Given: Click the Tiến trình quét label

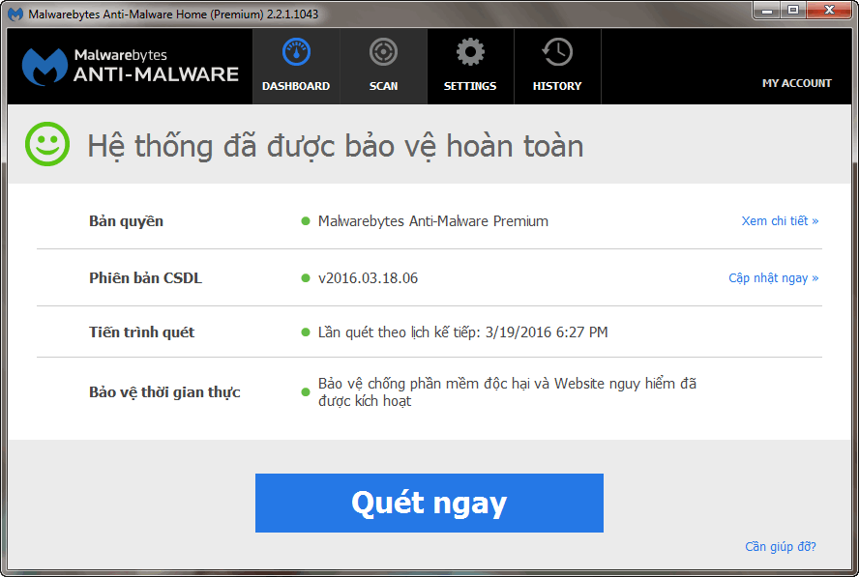Looking at the screenshot, I should (142, 332).
